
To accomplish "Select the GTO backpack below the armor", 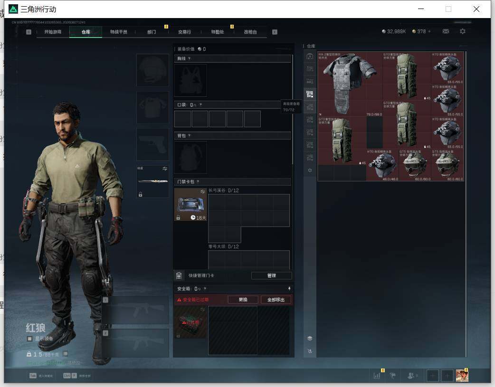I will (x=342, y=141).
